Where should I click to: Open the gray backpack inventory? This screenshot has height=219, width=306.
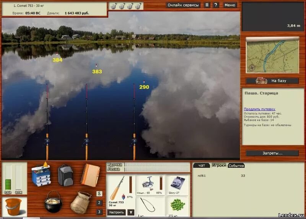(66, 175)
